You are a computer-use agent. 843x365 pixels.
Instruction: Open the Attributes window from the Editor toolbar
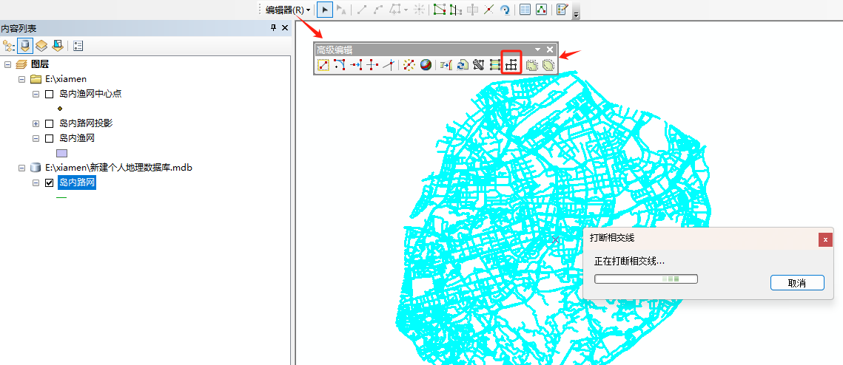(x=525, y=10)
